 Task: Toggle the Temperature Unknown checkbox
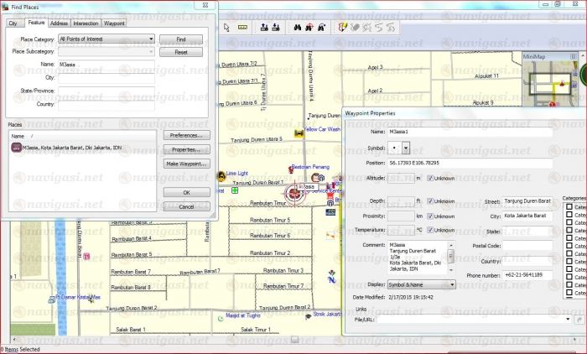tap(430, 229)
